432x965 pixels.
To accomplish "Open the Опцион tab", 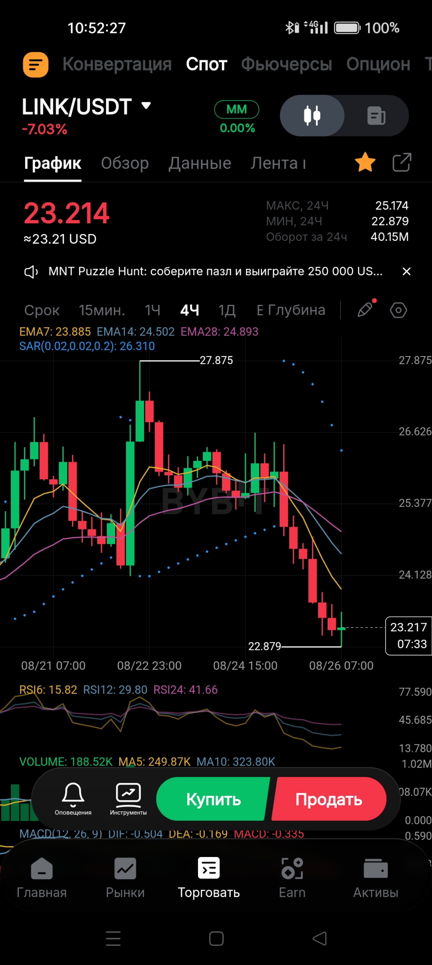I will pos(378,64).
